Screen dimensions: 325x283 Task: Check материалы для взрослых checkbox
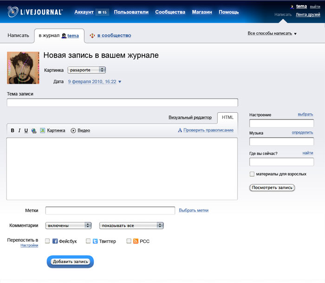coord(252,174)
